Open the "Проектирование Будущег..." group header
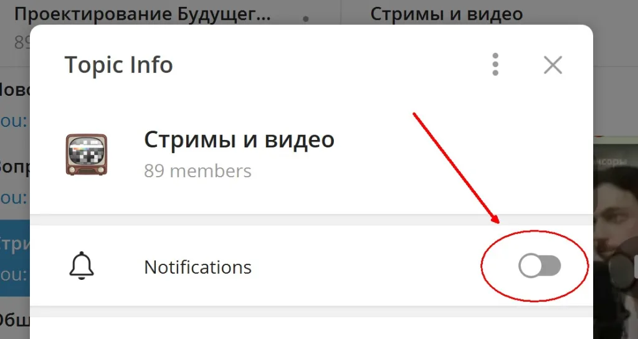This screenshot has width=638, height=339. [x=143, y=14]
